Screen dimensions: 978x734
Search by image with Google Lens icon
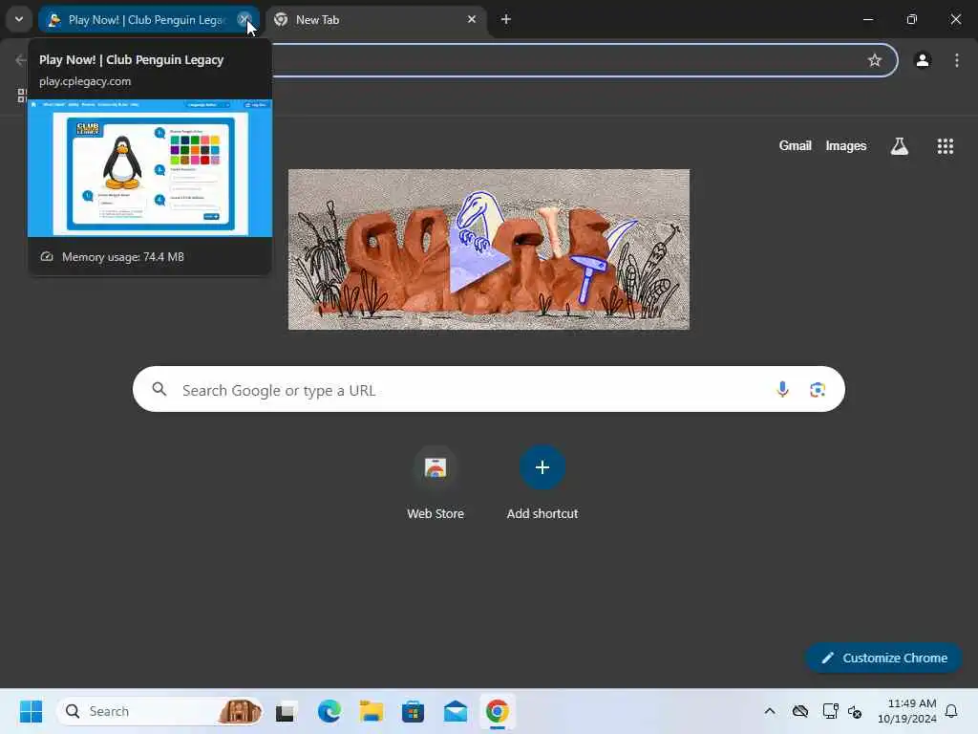point(818,390)
